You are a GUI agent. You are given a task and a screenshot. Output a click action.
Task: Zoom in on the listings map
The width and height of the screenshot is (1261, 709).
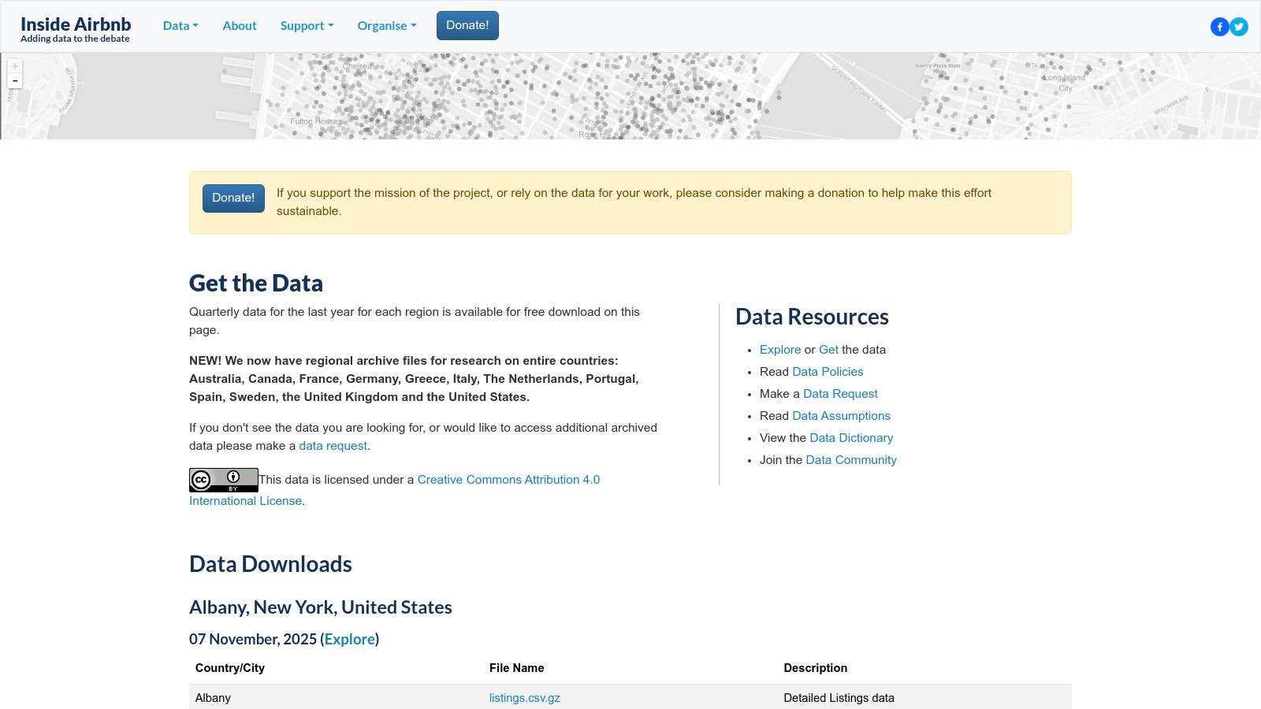click(x=14, y=65)
